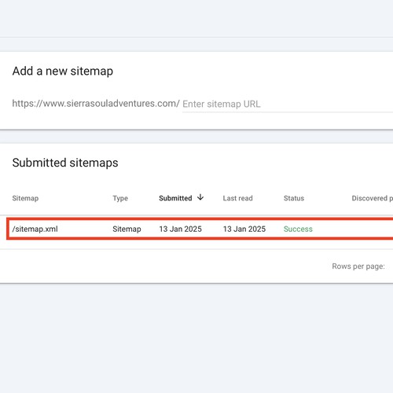The image size is (393, 393).
Task: Click the Last read column header
Action: pos(237,198)
